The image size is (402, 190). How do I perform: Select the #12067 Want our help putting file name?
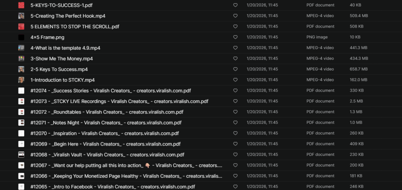click(126, 165)
